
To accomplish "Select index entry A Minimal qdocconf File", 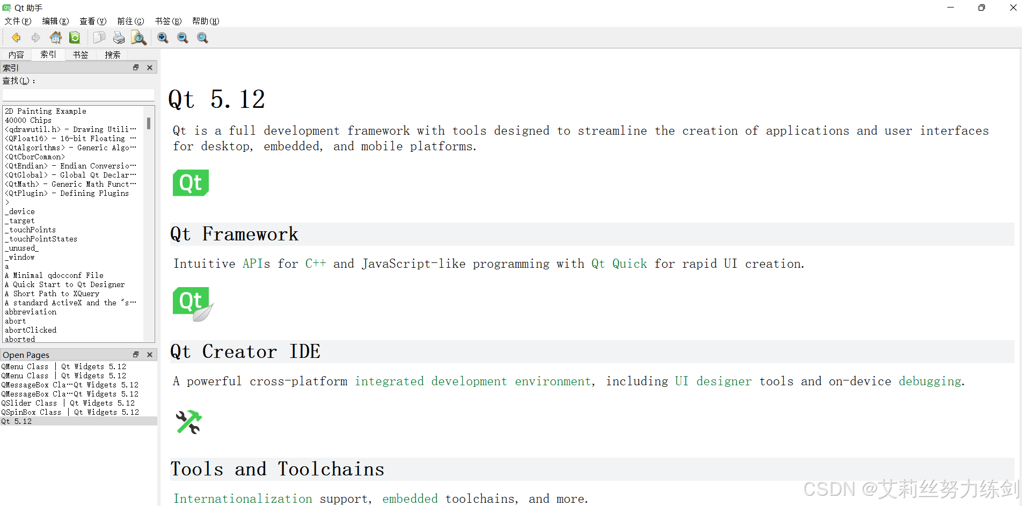I will pos(54,275).
